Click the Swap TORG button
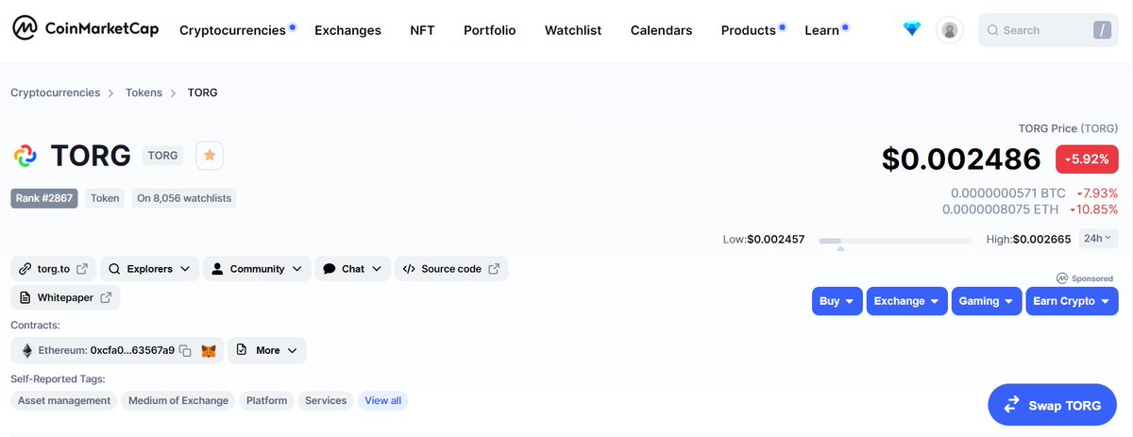 pos(1053,405)
